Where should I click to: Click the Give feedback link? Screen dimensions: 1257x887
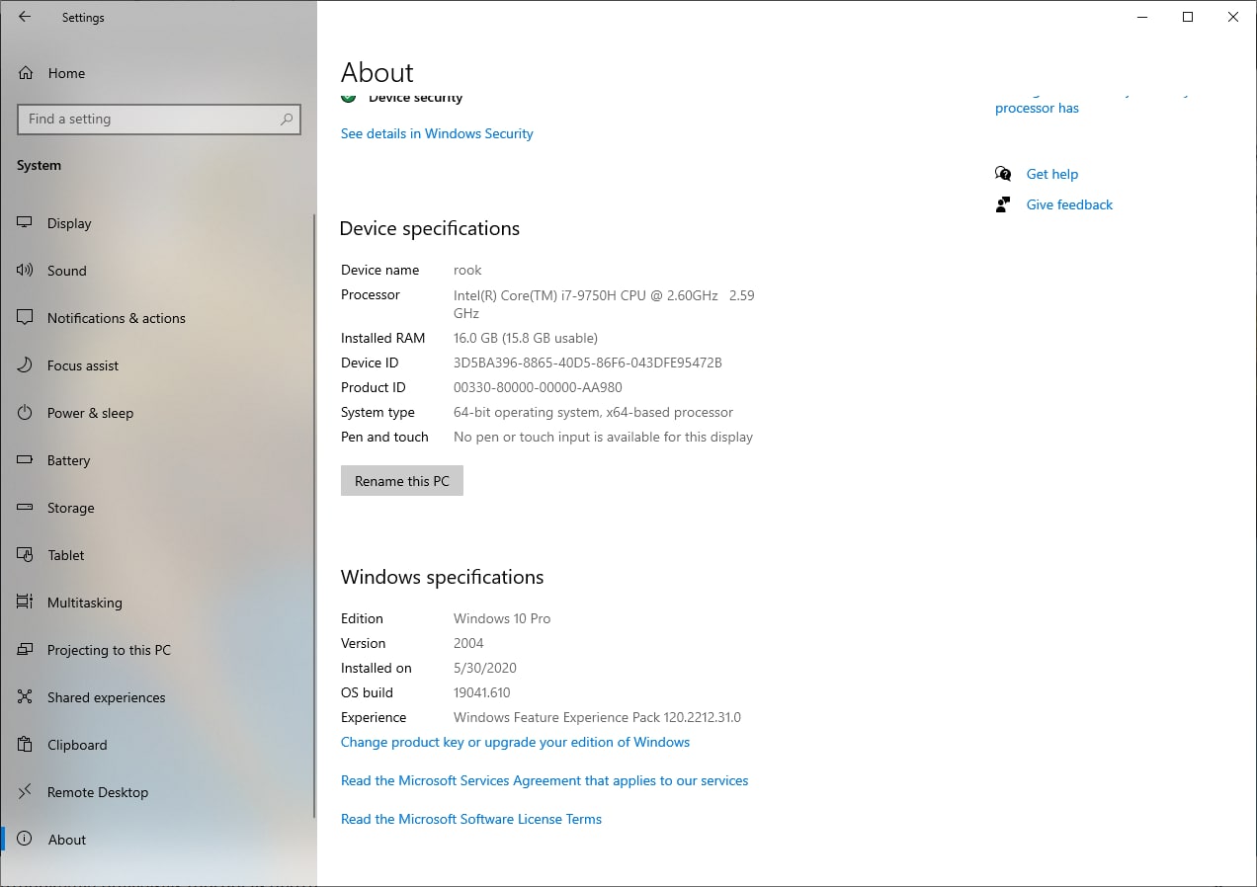[1069, 204]
